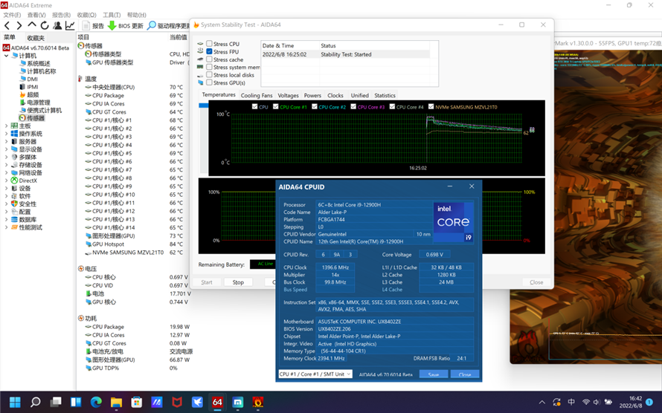Image resolution: width=662 pixels, height=413 pixels.
Task: Click the Back navigation arrow in toolbar
Action: [x=7, y=26]
